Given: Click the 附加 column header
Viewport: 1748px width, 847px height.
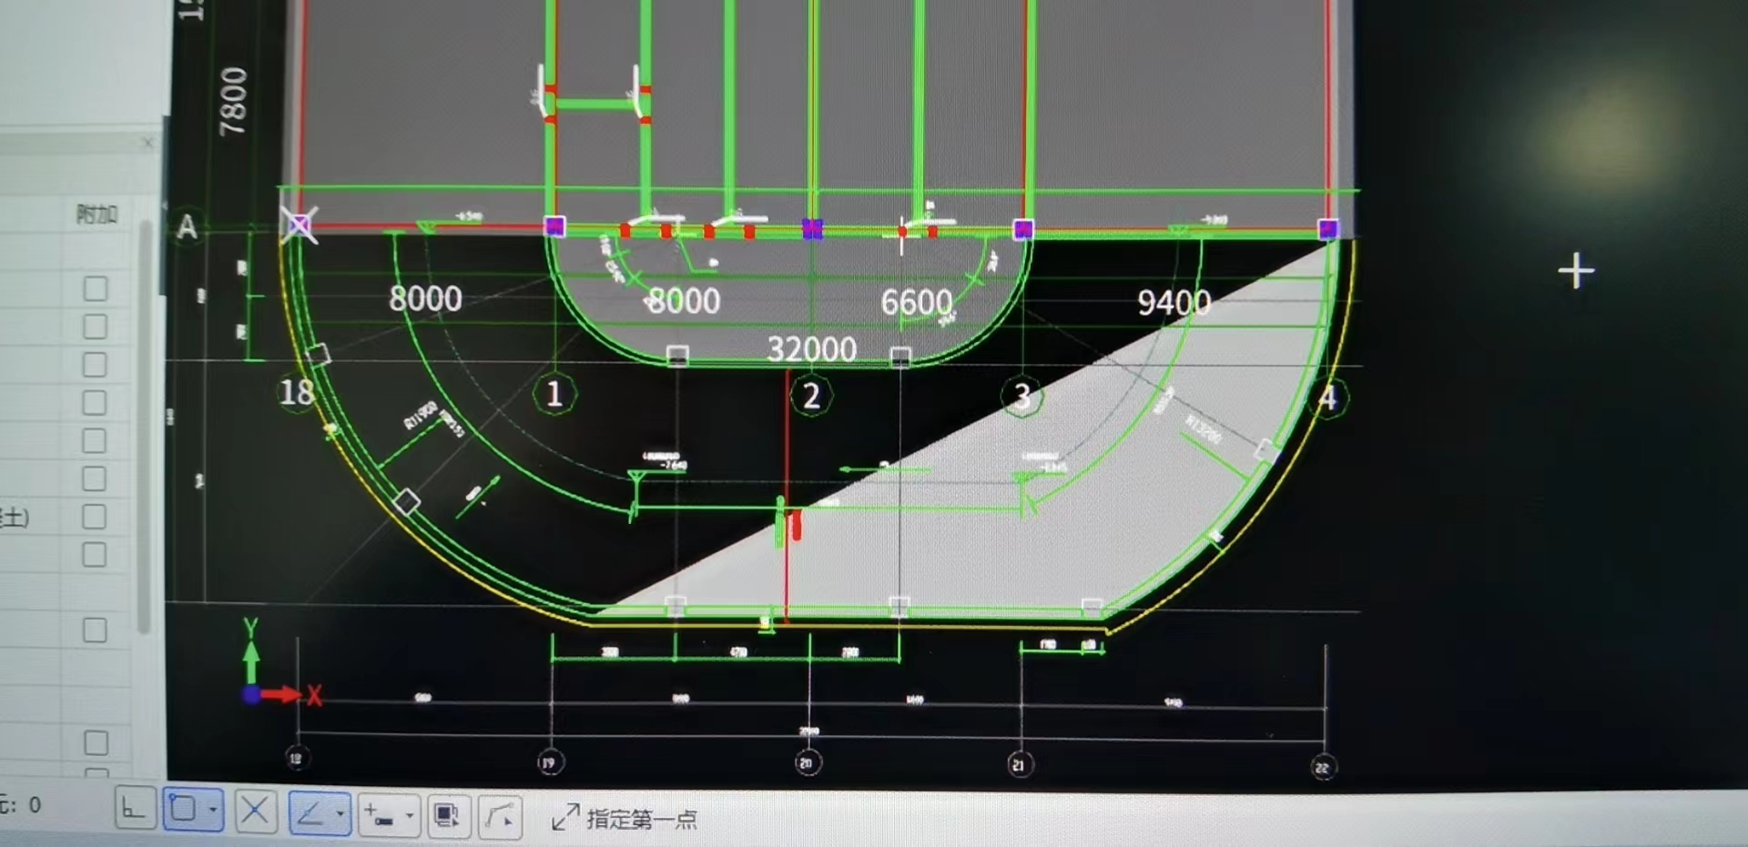Looking at the screenshot, I should pyautogui.click(x=97, y=215).
